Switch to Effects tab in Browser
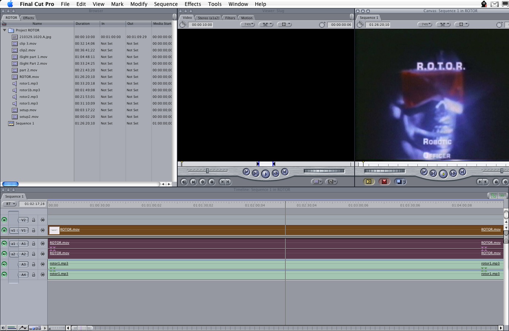The image size is (509, 331). tap(28, 18)
